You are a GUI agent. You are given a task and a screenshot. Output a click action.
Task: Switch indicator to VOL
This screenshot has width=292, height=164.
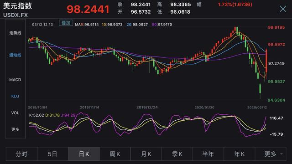pos(15,113)
